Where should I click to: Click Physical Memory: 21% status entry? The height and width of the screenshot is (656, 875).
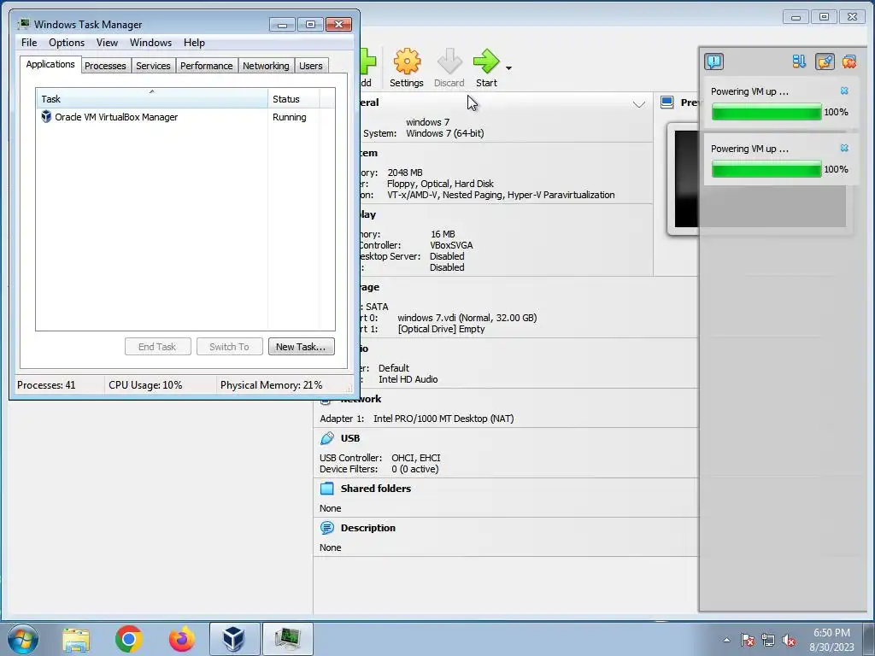click(x=271, y=385)
